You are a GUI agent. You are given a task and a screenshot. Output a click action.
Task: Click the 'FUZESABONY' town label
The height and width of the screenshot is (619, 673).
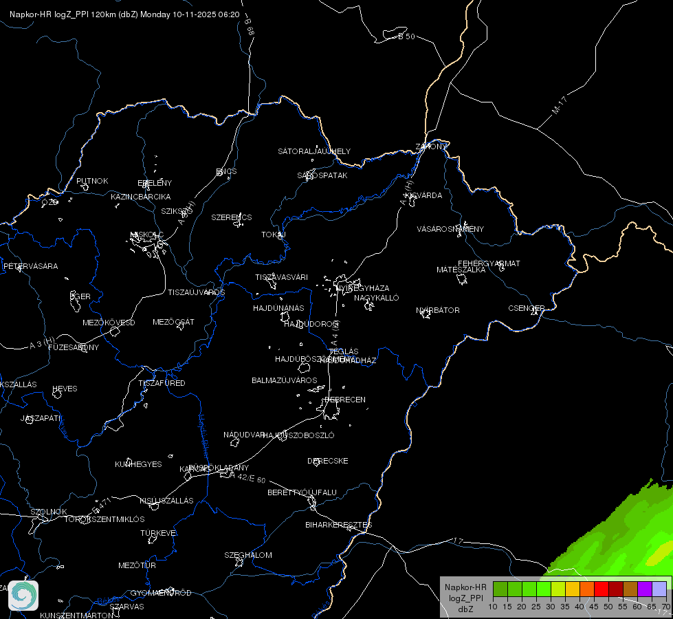point(74,347)
